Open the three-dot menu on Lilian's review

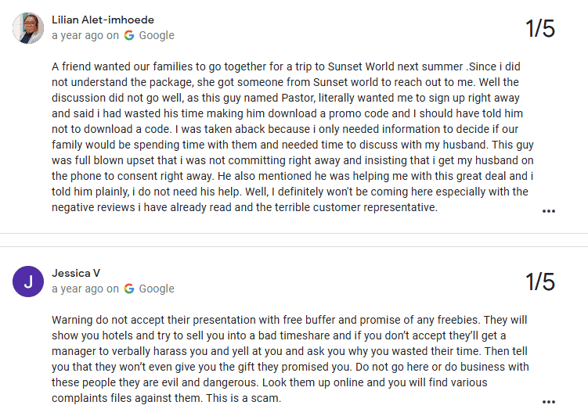pos(548,211)
